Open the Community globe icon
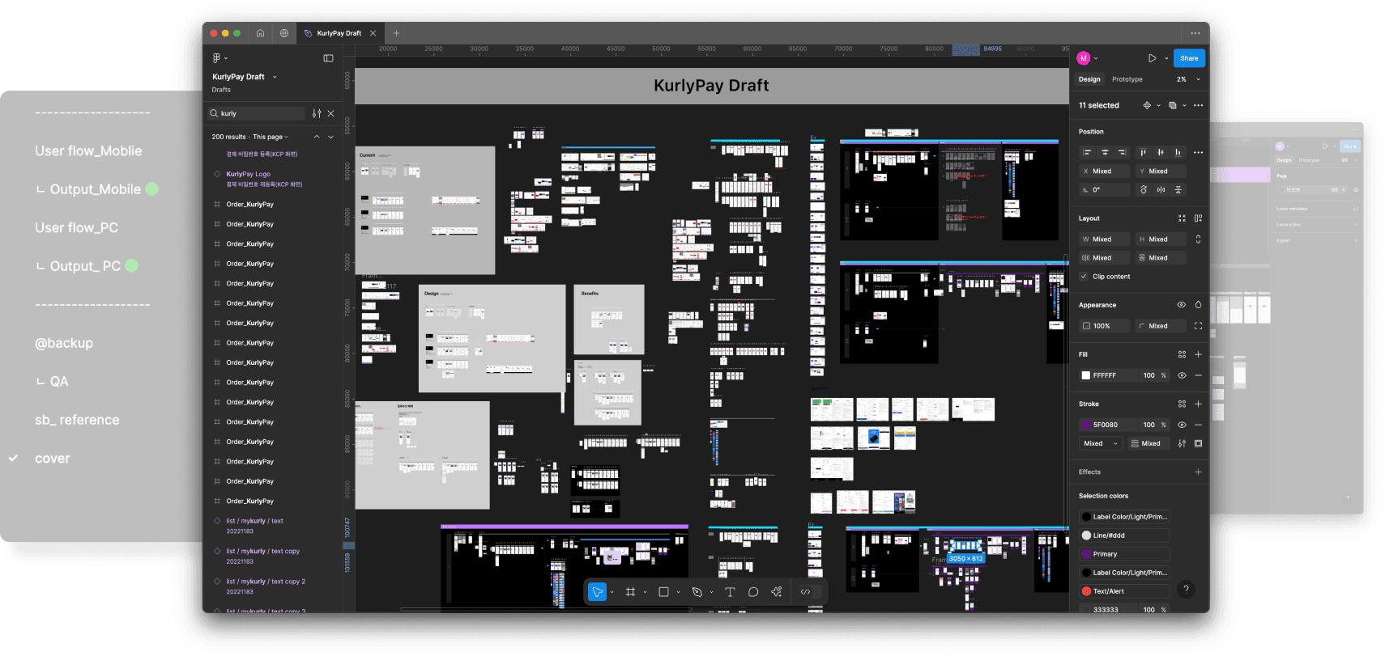The image size is (1385, 656). pos(283,33)
